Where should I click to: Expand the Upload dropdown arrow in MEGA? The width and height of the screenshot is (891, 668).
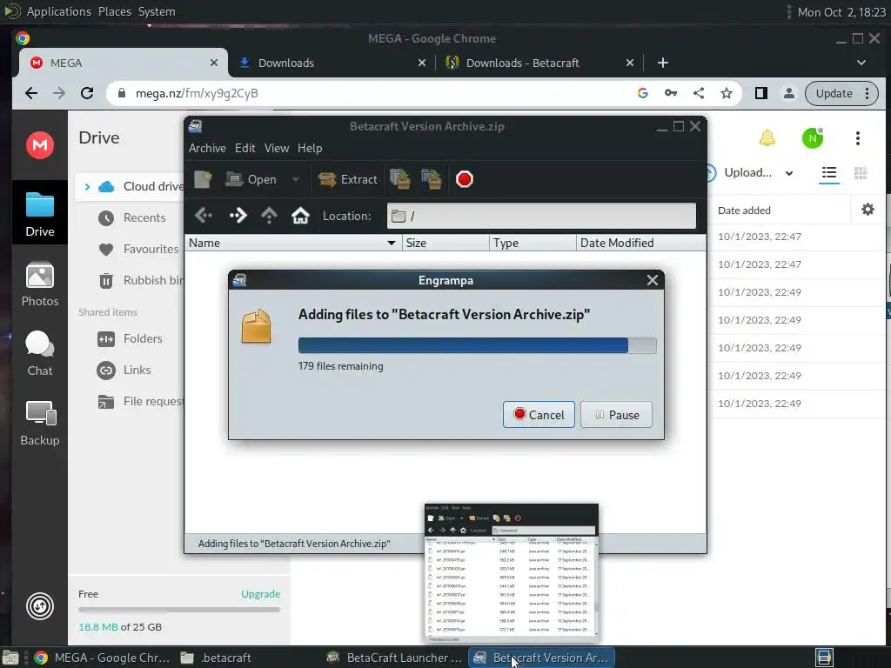pyautogui.click(x=789, y=173)
